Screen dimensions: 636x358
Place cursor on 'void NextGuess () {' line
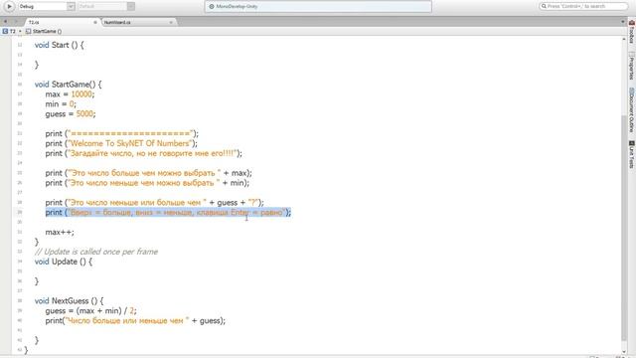[x=69, y=301]
